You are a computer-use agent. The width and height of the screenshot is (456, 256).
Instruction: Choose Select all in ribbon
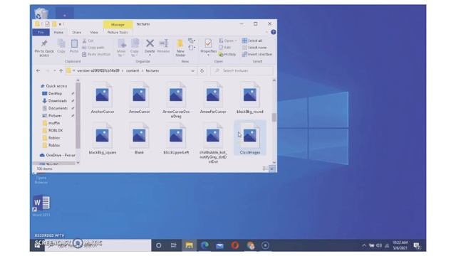(x=252, y=41)
